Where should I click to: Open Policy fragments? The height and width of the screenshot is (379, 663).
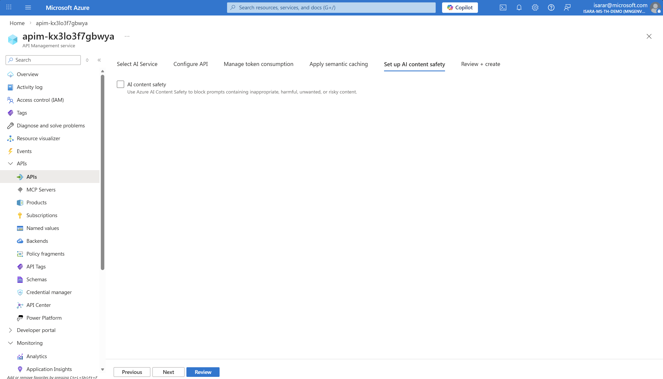point(45,254)
